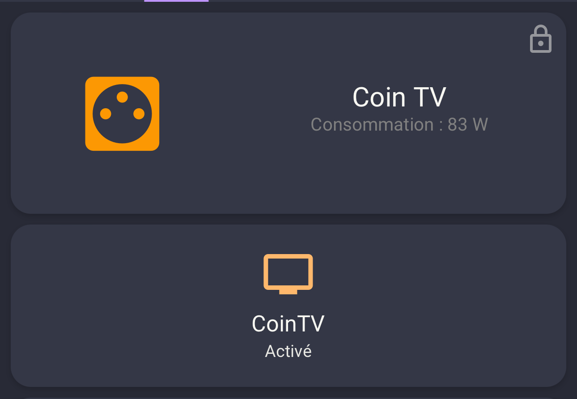The image size is (577, 399).
Task: Click blank area of the Coin TV card
Action: 250,179
